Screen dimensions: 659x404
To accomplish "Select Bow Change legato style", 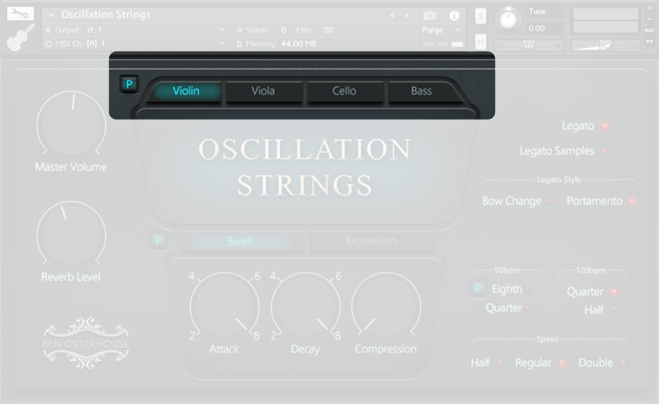I will (550, 202).
